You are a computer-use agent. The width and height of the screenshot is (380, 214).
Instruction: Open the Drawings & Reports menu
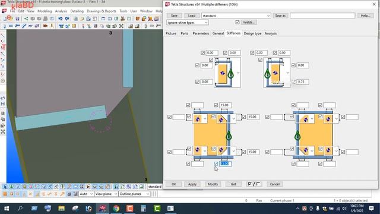coord(102,11)
